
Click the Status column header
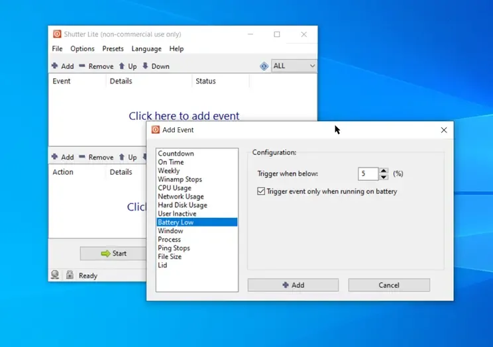click(221, 81)
